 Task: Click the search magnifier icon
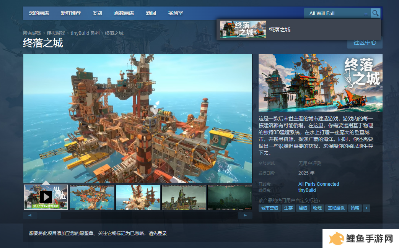pyautogui.click(x=375, y=13)
